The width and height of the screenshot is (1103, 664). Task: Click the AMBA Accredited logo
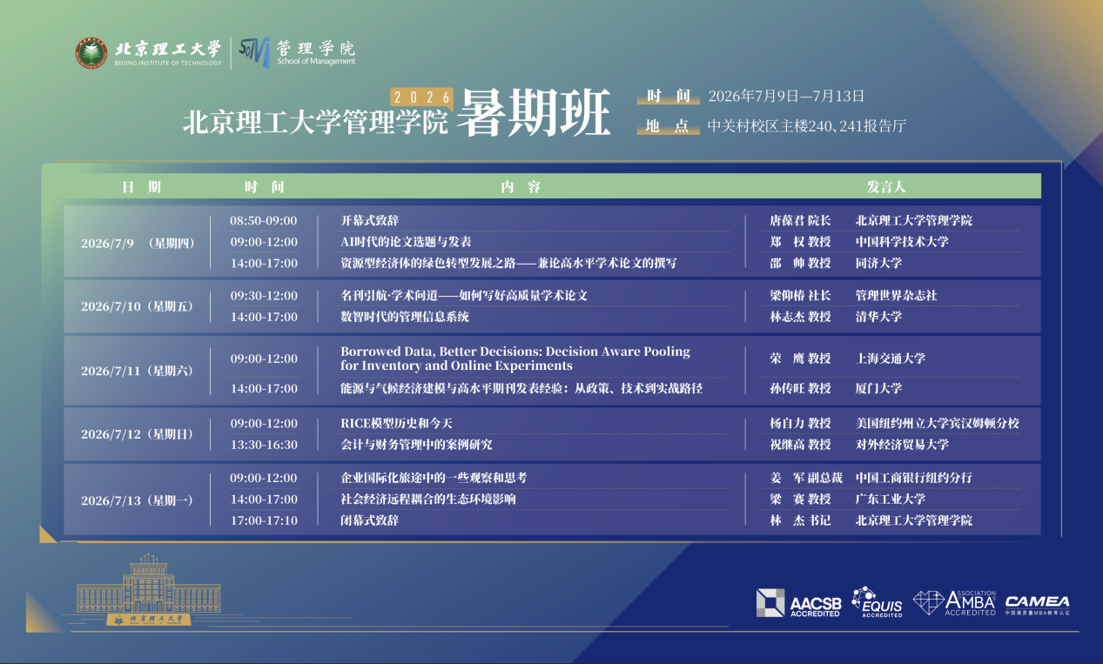(x=954, y=602)
